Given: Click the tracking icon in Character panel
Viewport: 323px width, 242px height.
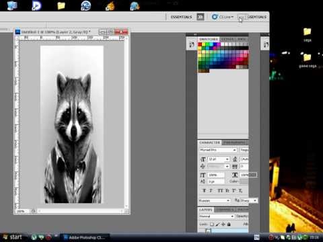Looking at the screenshot, I should tap(235, 166).
